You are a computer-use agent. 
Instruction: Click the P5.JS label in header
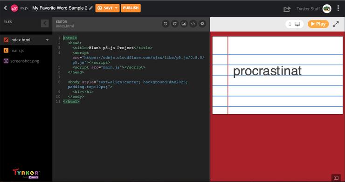pos(24,8)
